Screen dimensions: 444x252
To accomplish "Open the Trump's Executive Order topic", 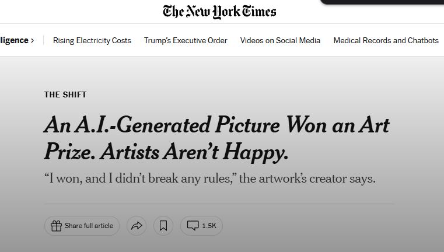I will (x=186, y=40).
